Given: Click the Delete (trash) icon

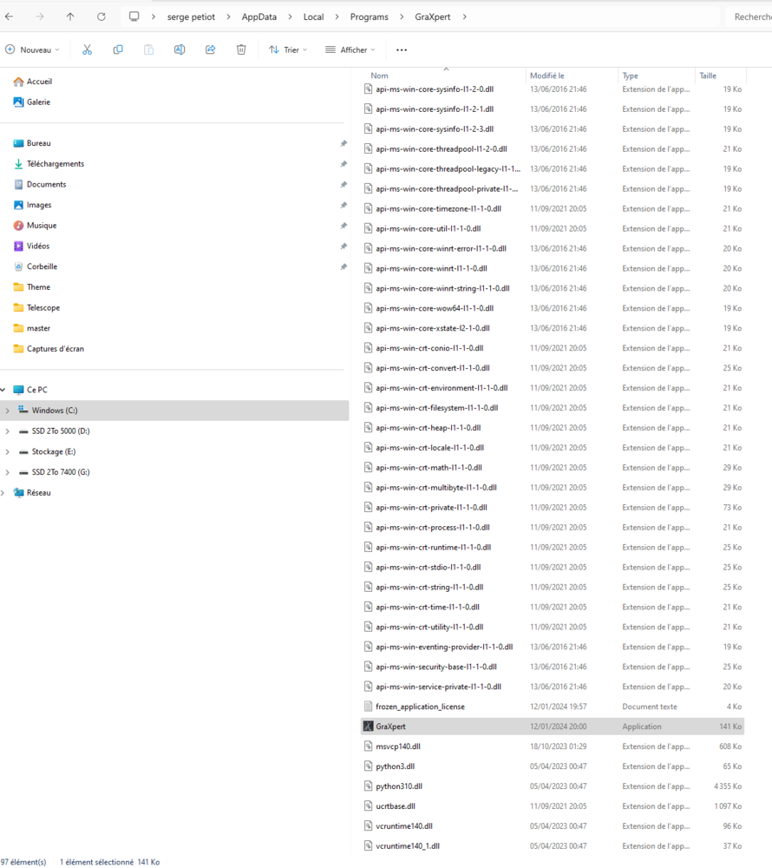Looking at the screenshot, I should (241, 49).
